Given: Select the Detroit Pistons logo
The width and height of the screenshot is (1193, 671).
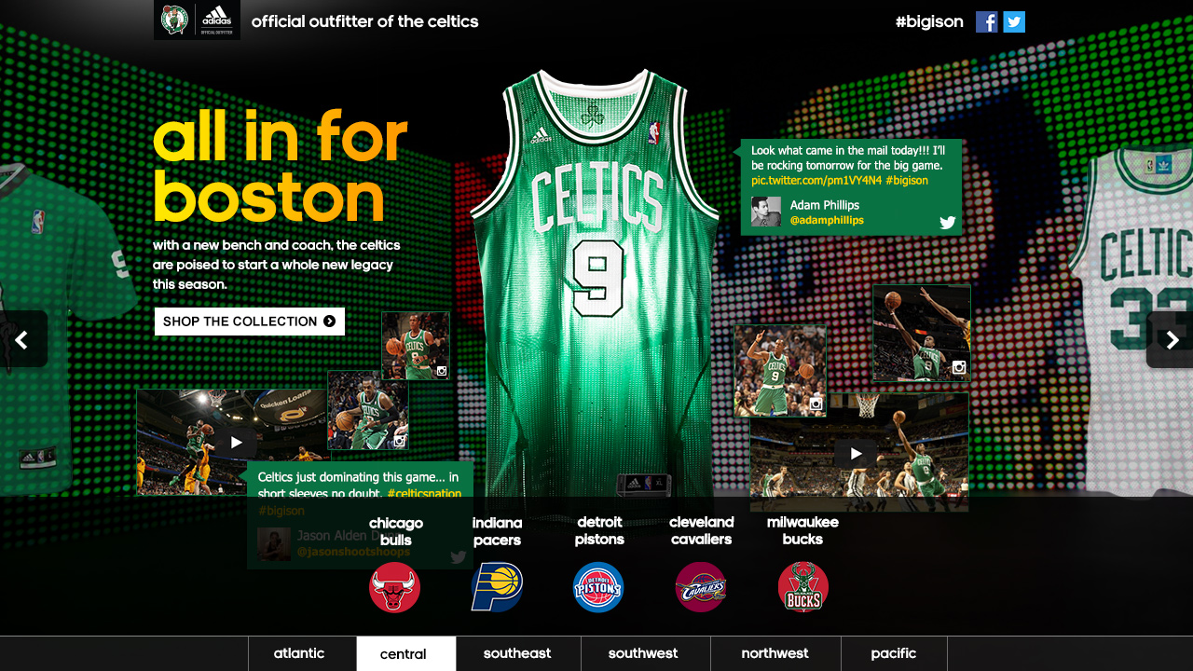Looking at the screenshot, I should [598, 587].
